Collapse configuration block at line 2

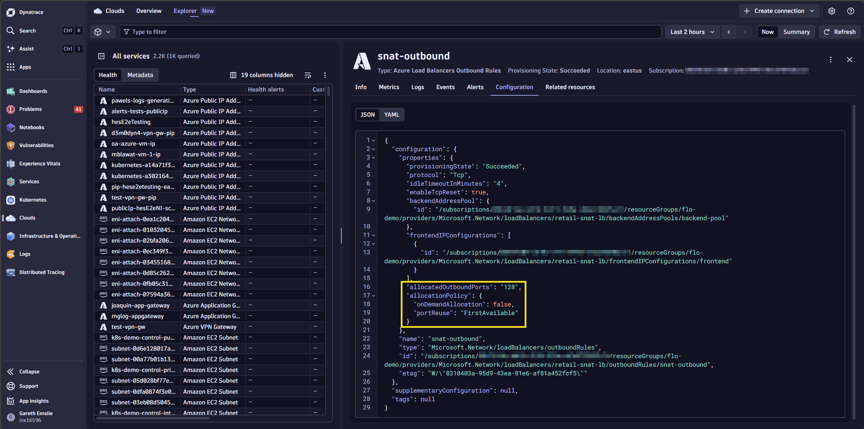(374, 149)
